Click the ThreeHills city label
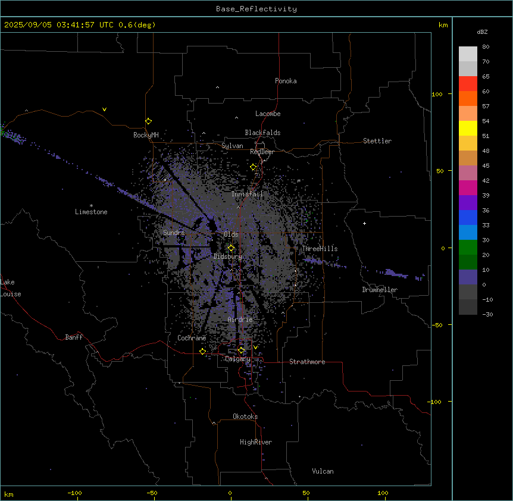The height and width of the screenshot is (501, 513). 320,249
